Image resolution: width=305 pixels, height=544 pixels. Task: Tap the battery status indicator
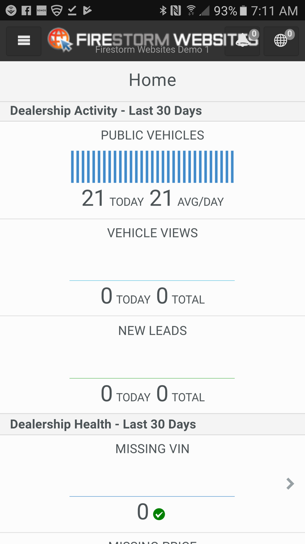243,11
